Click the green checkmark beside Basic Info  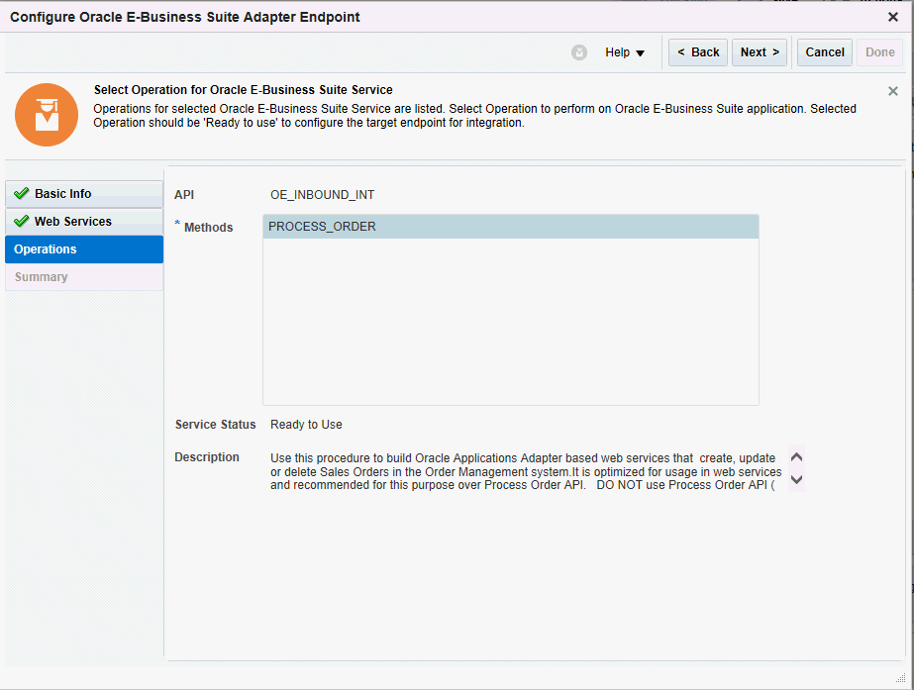click(21, 194)
